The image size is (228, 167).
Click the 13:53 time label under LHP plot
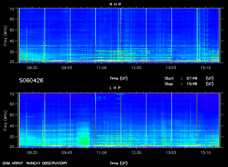point(171,153)
